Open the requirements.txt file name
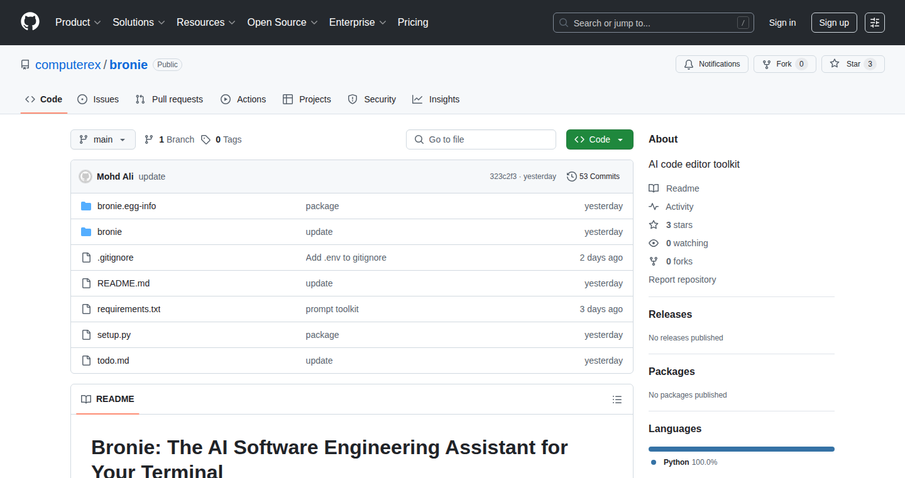This screenshot has height=478, width=905. click(129, 309)
